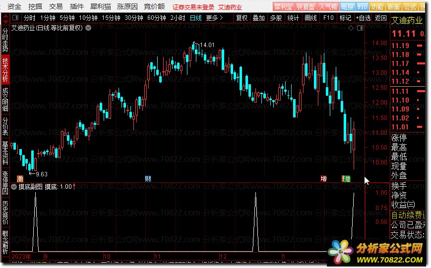This screenshot has width=431, height=268.
Task: Select the 基本资料 sidebar tab
Action: [5, 153]
